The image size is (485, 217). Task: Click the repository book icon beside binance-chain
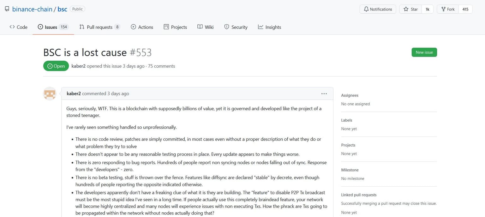point(7,9)
